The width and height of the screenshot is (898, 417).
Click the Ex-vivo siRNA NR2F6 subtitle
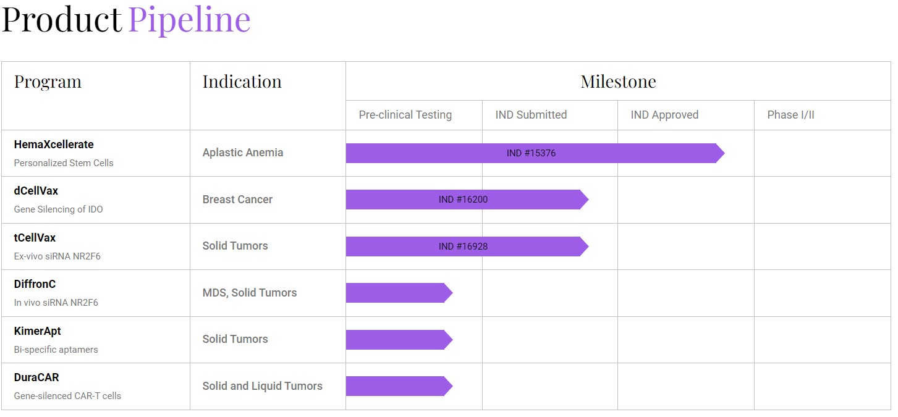[57, 256]
